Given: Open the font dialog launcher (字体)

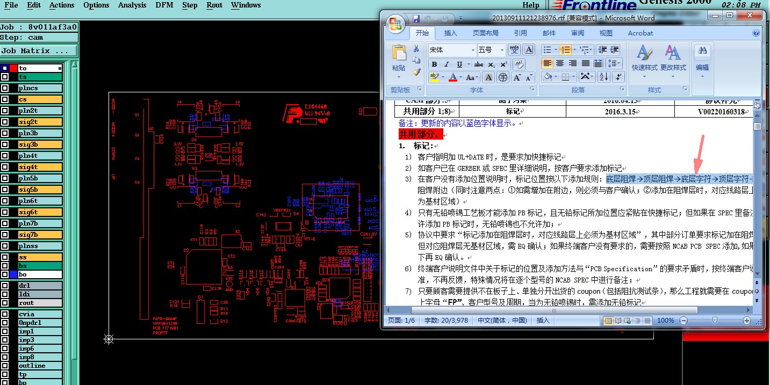Looking at the screenshot, I should point(532,89).
